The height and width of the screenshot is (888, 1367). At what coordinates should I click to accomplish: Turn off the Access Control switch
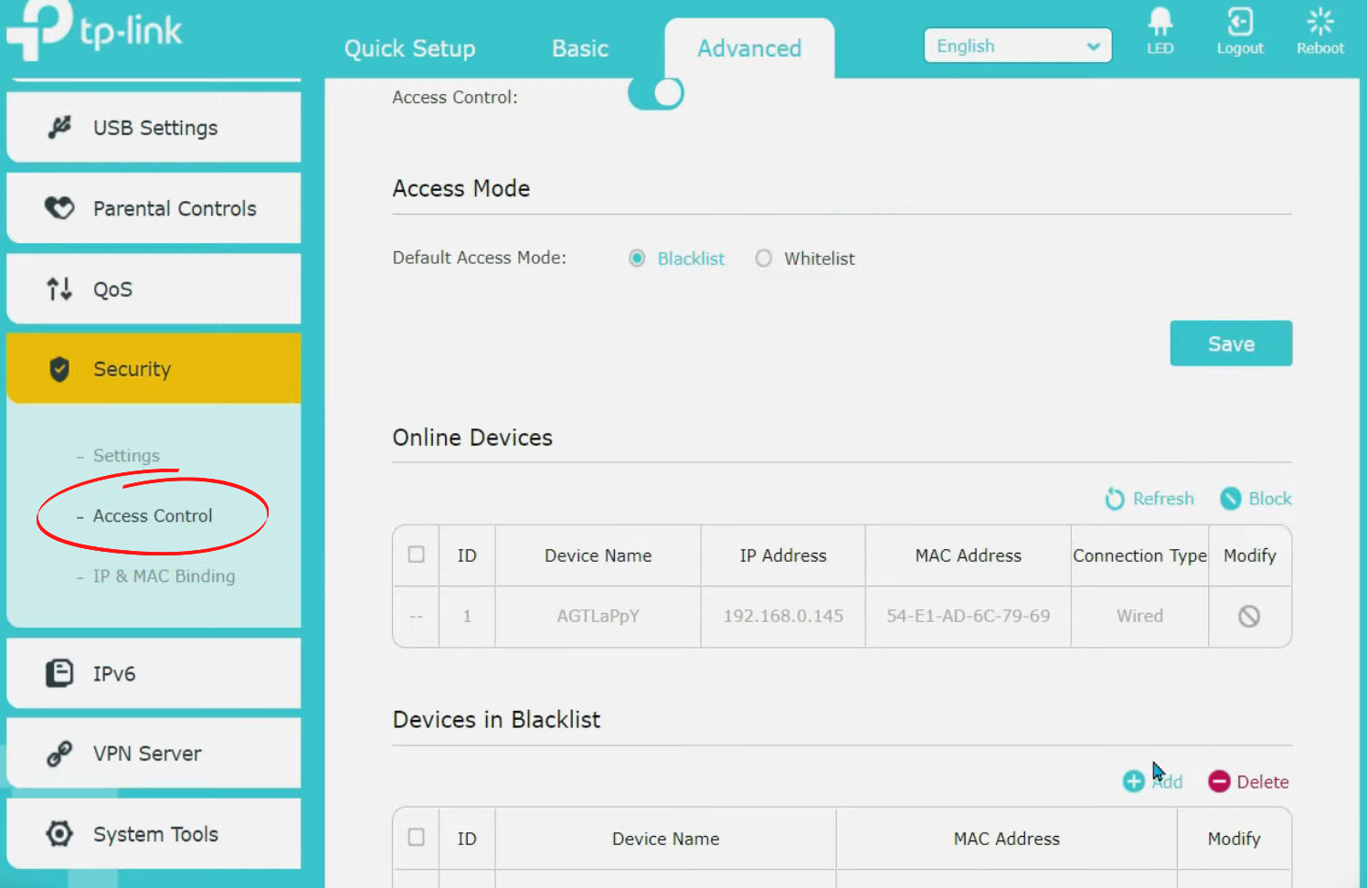click(x=655, y=93)
